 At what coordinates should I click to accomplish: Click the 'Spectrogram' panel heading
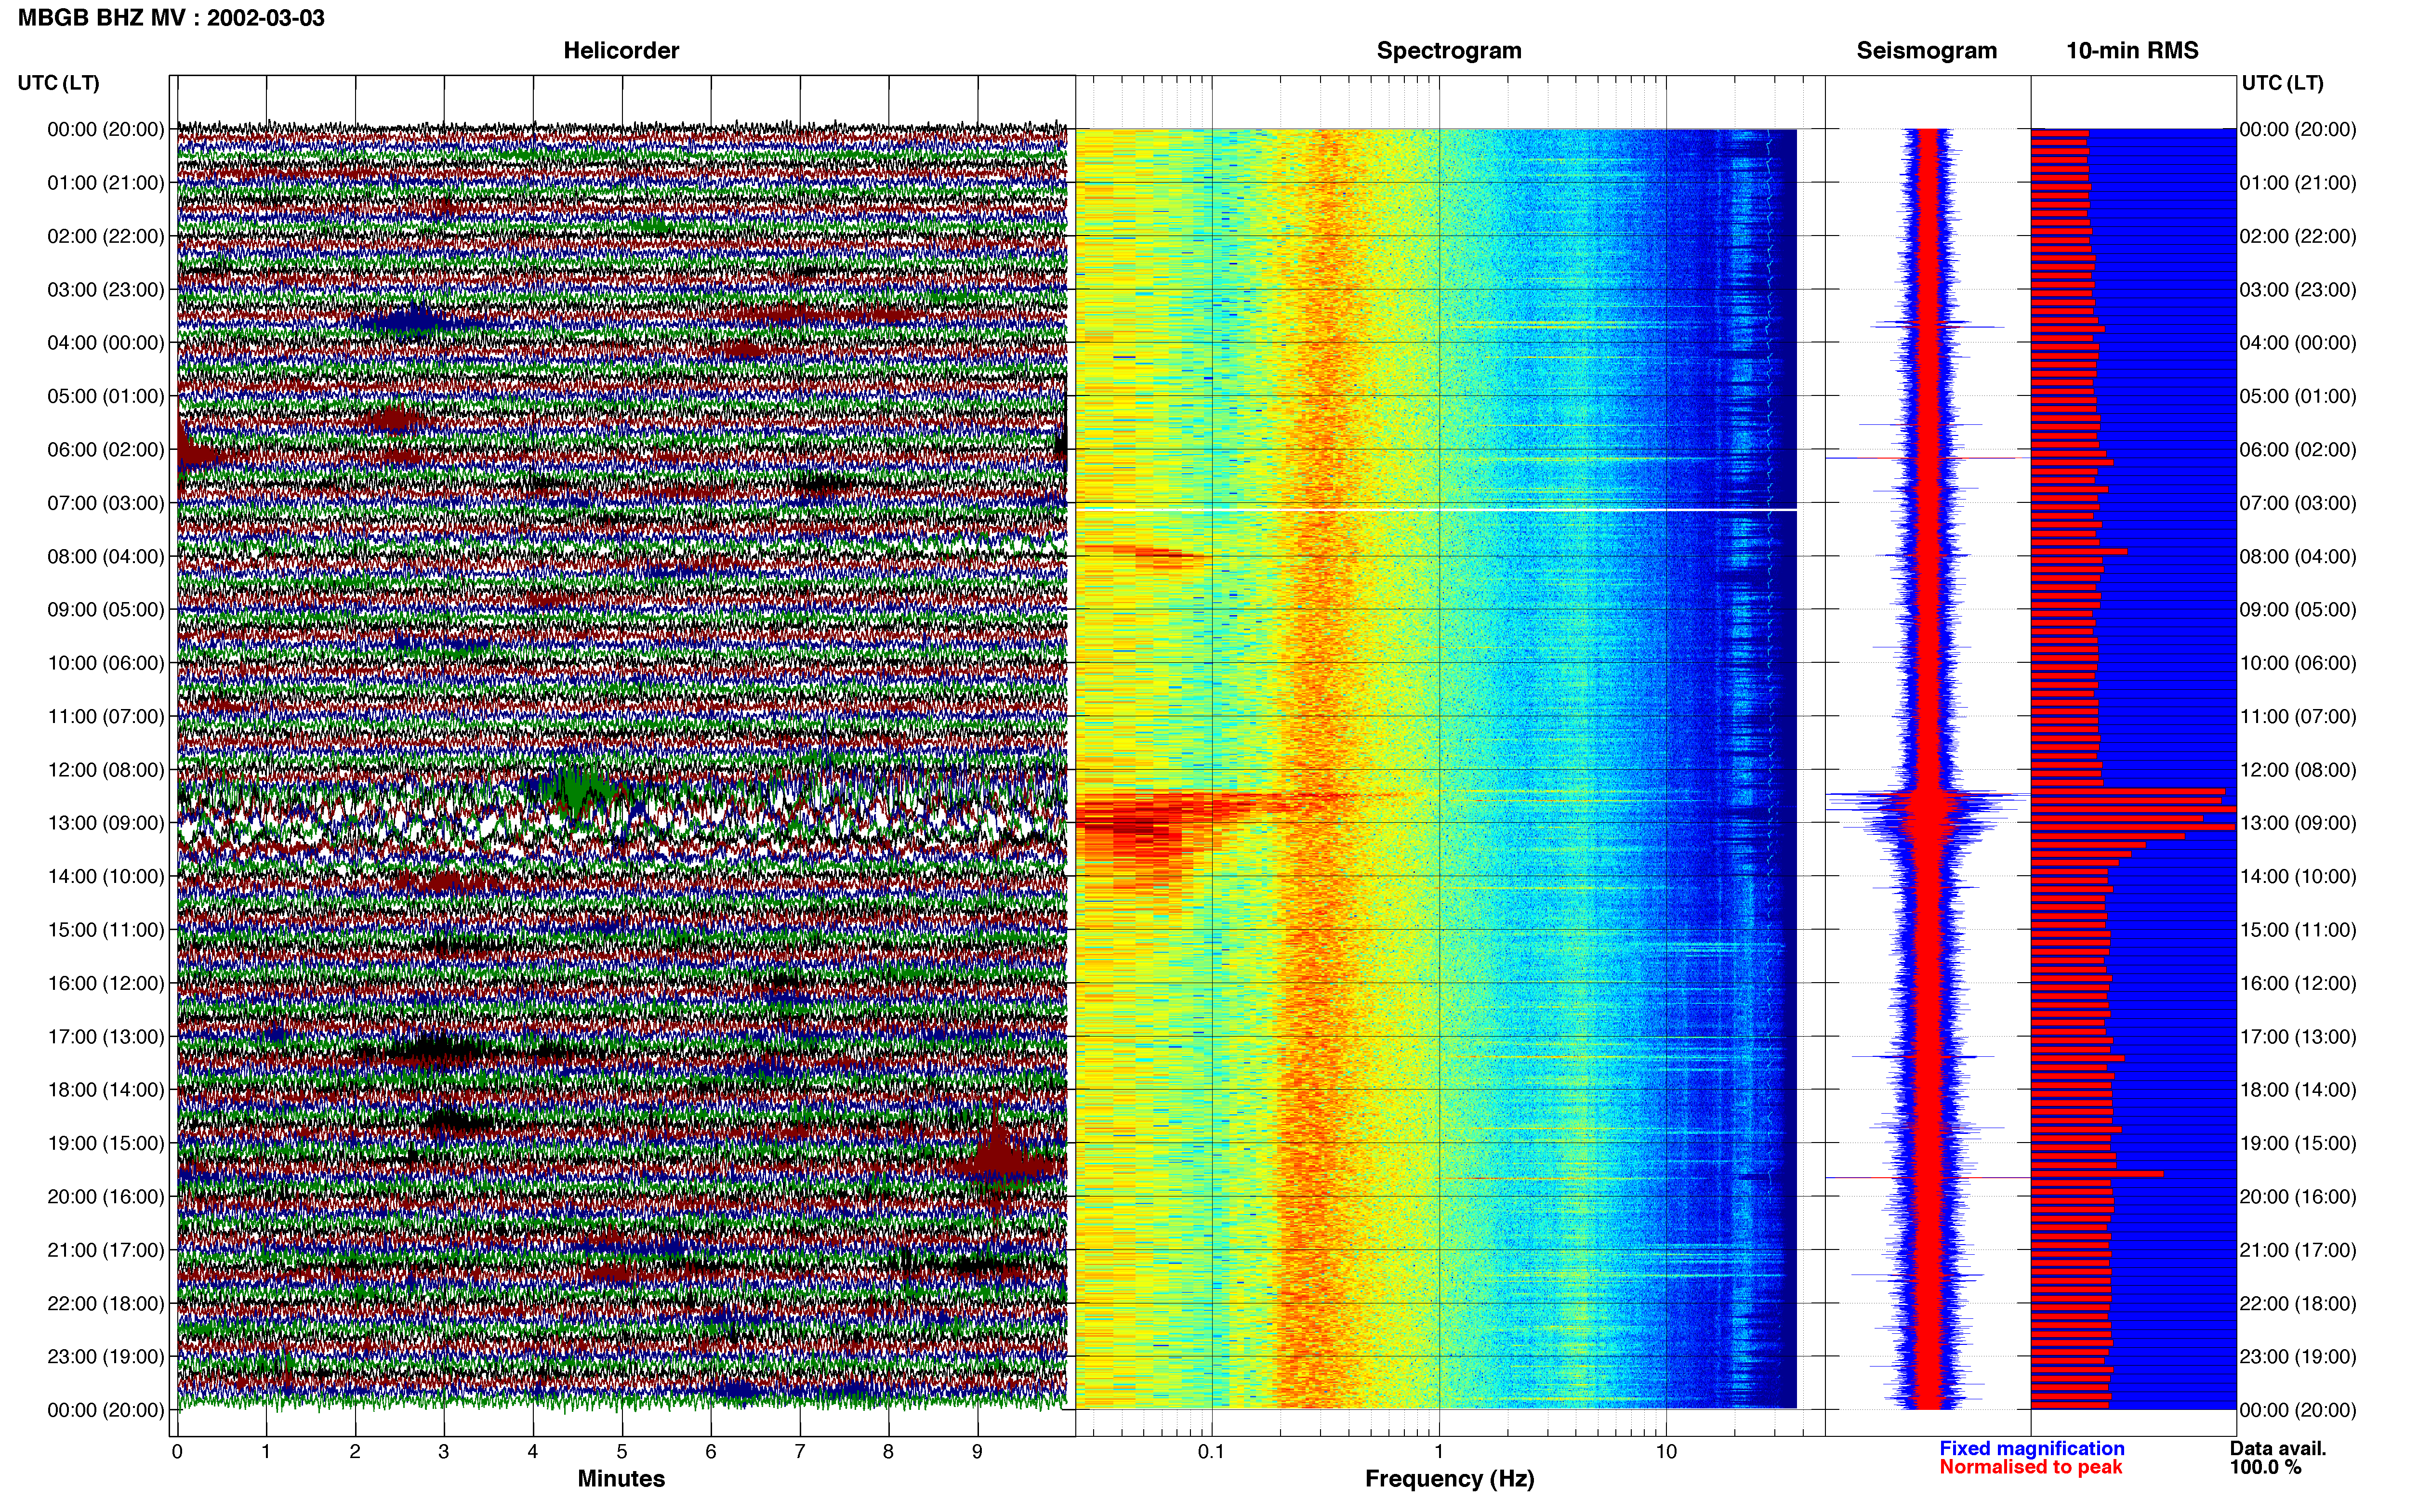1449,50
